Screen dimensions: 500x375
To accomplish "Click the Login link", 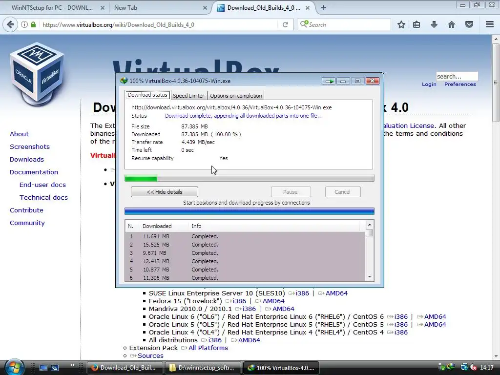I will [x=429, y=84].
